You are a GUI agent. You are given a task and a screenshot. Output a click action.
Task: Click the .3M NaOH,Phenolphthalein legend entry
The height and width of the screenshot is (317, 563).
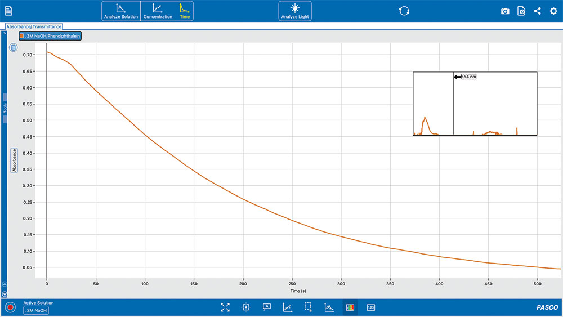pyautogui.click(x=50, y=36)
